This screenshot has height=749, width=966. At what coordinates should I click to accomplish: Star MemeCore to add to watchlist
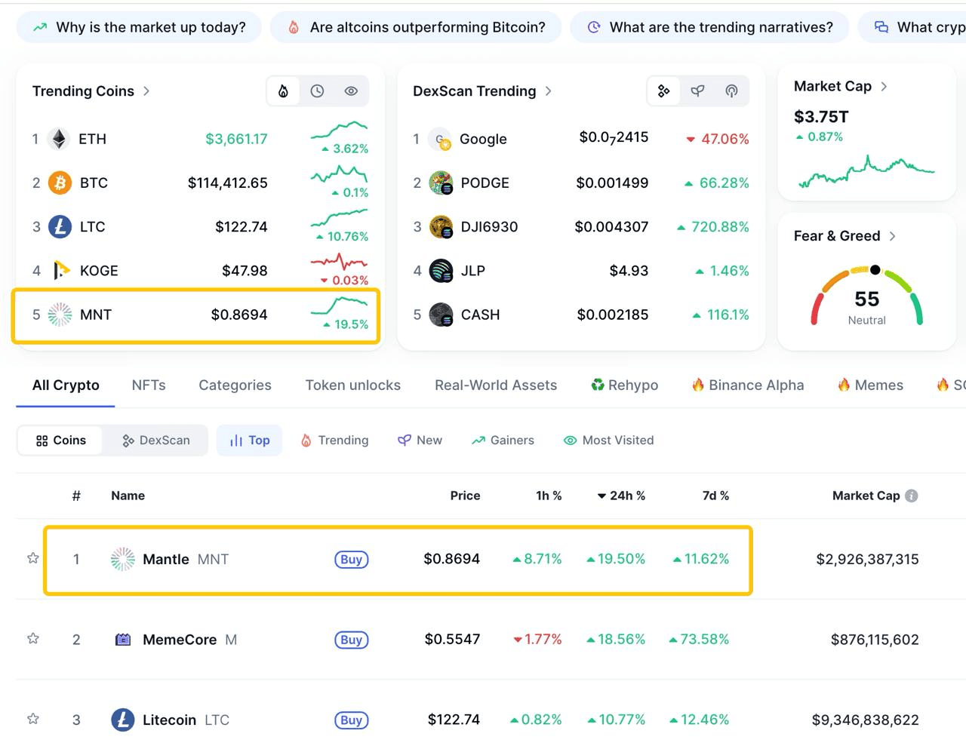click(33, 639)
